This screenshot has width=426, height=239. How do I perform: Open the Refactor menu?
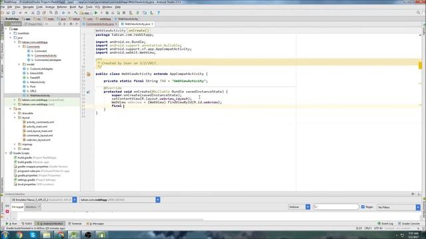[x=62, y=7]
